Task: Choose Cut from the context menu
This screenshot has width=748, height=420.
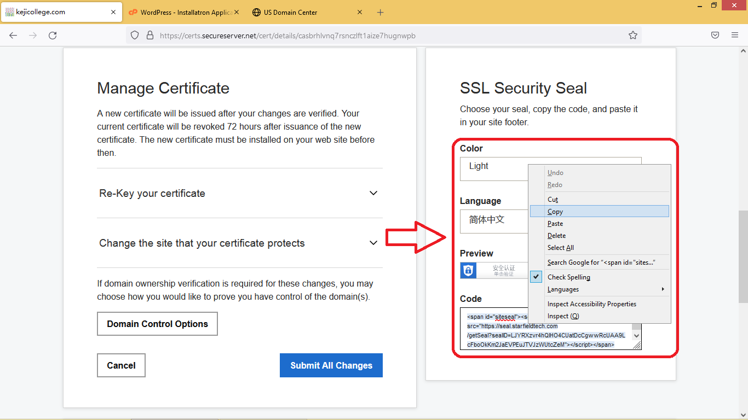Action: [600, 200]
